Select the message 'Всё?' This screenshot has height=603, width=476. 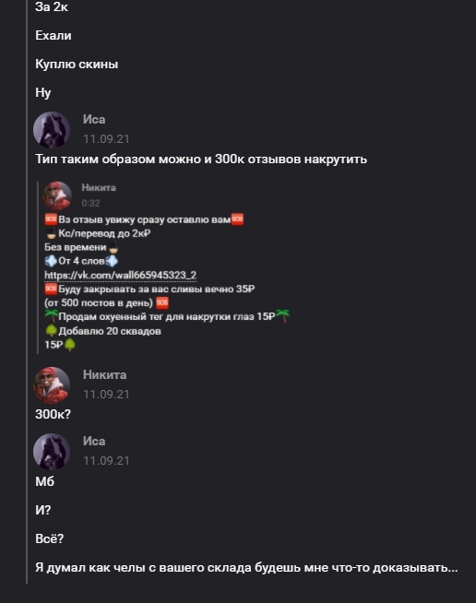pyautogui.click(x=49, y=538)
